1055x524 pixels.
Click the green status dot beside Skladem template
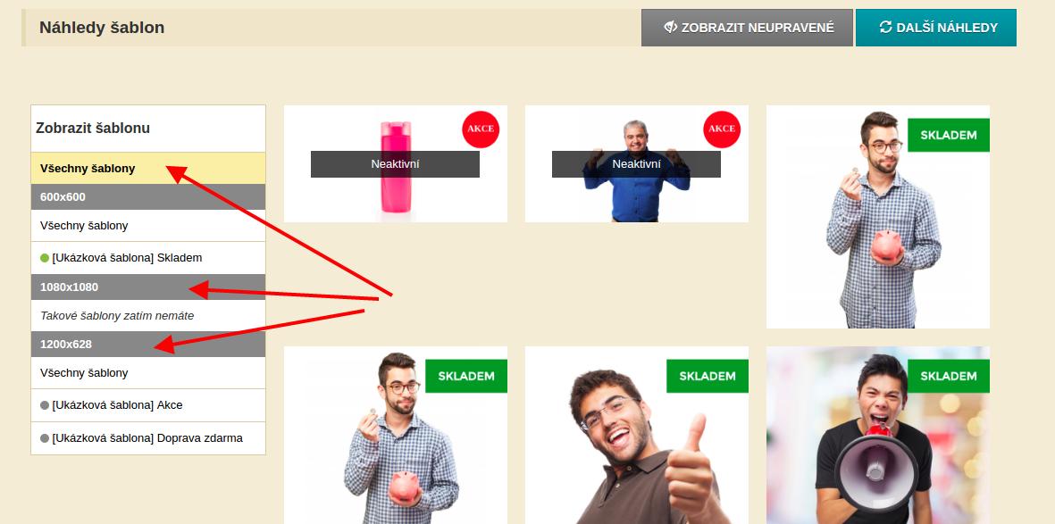point(45,258)
